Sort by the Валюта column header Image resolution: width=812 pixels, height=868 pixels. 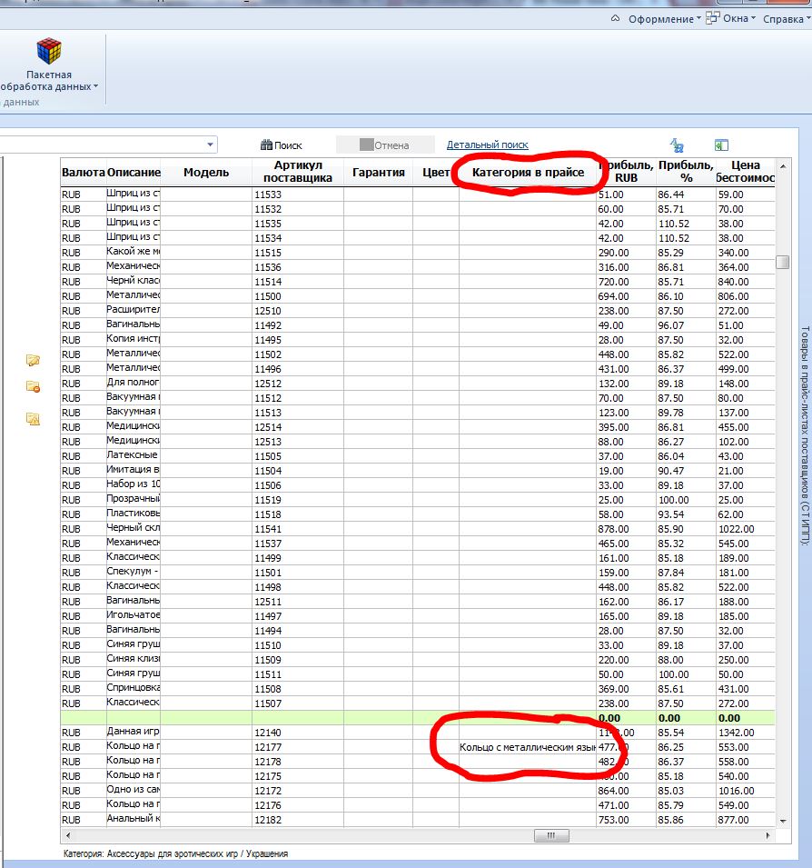[83, 172]
